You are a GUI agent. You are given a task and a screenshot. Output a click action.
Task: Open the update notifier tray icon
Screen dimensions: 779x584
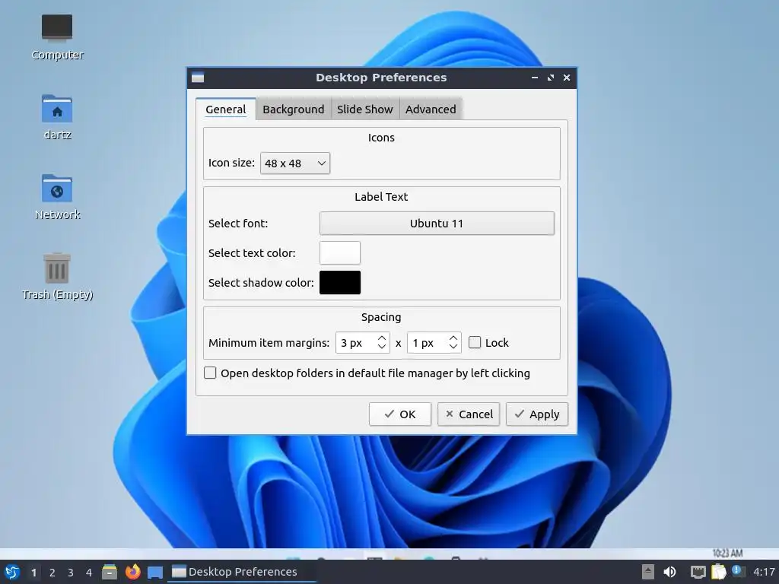(x=738, y=571)
